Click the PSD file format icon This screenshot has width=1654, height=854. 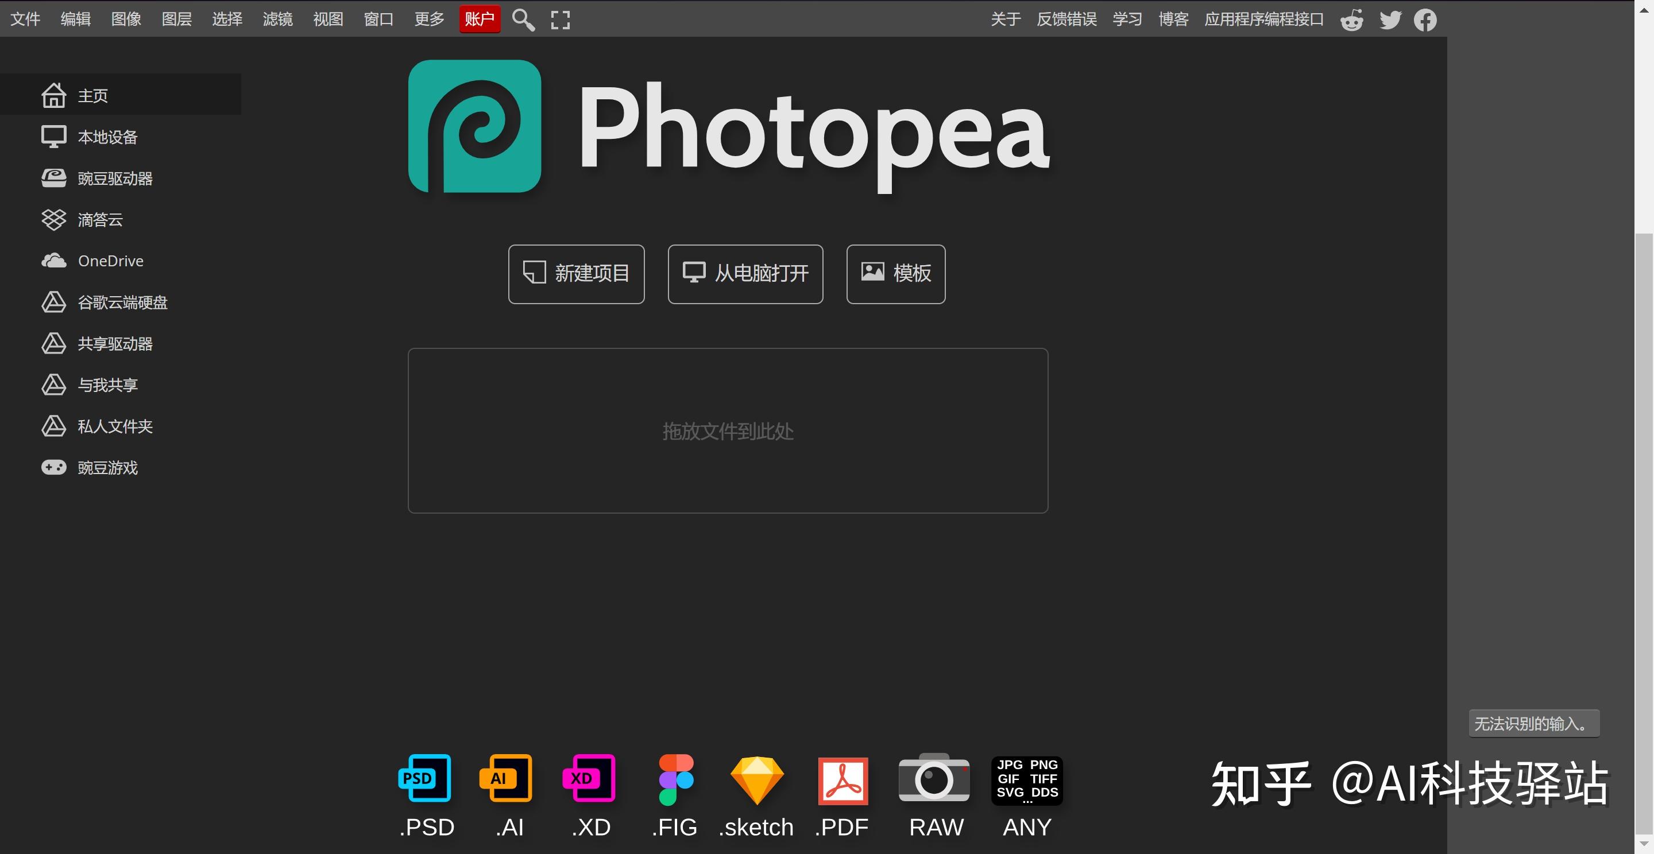pyautogui.click(x=424, y=778)
